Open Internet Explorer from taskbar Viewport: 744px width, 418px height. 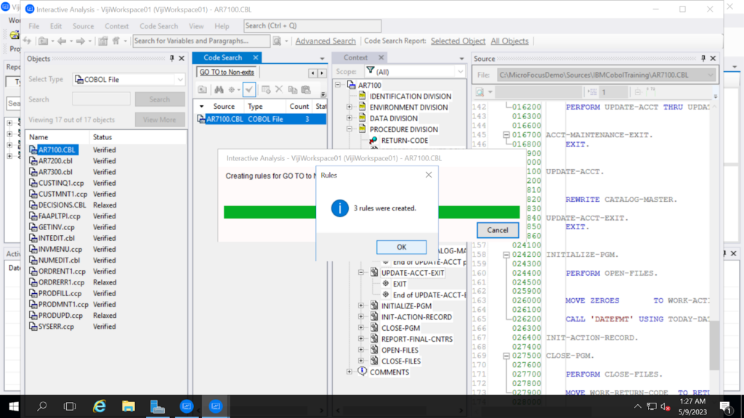[x=100, y=406]
